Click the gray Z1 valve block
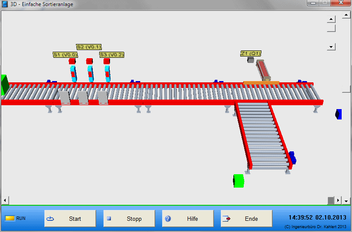 [251, 60]
